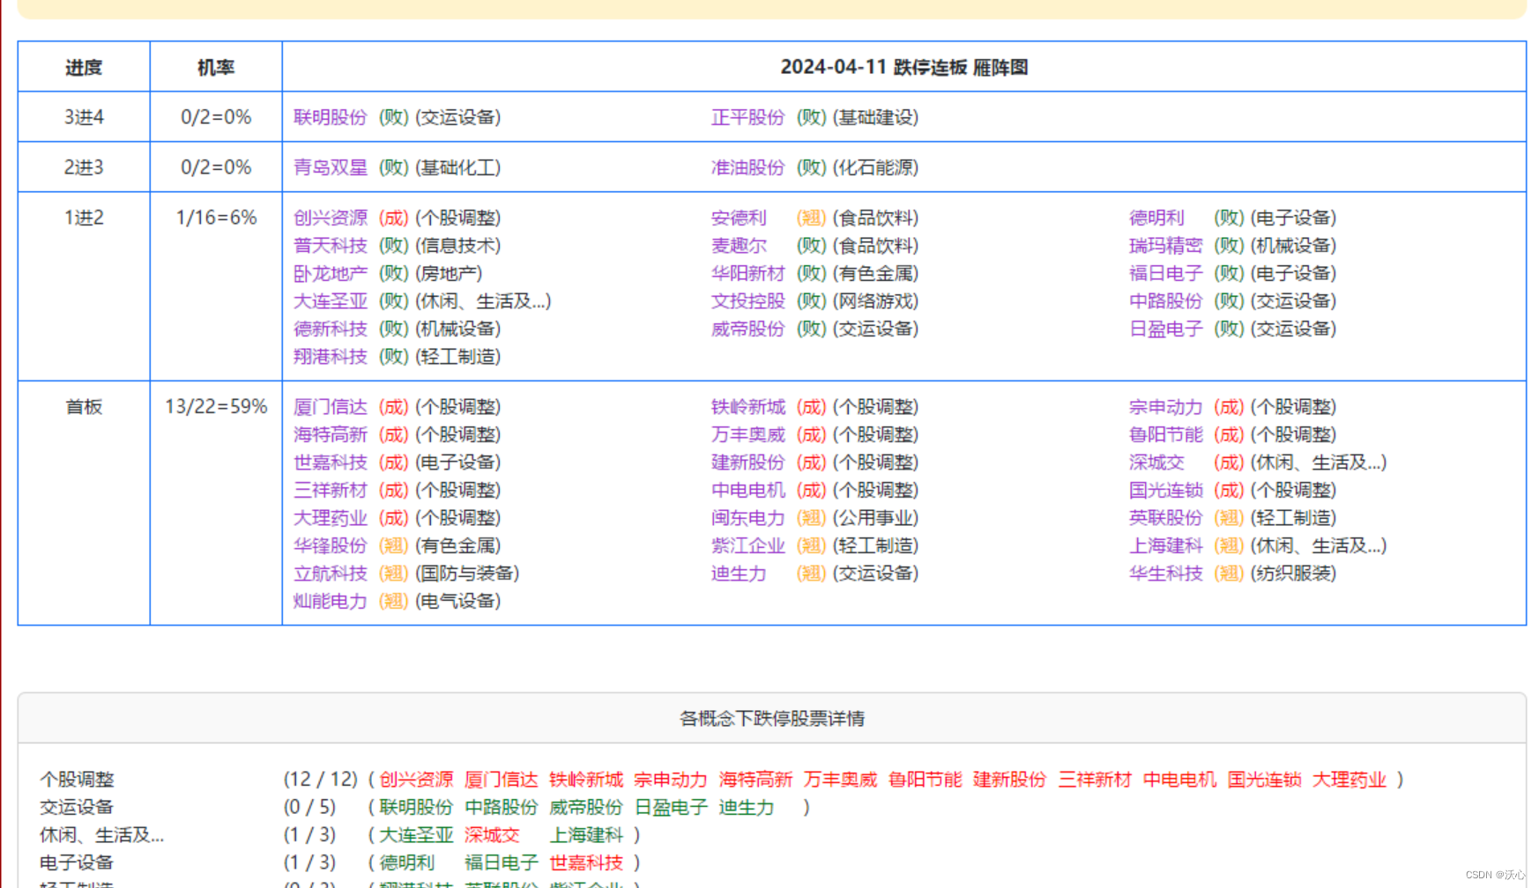Viewport: 1539px width, 888px height.
Task: Click 安德利 in the 1进2 row
Action: 739,218
